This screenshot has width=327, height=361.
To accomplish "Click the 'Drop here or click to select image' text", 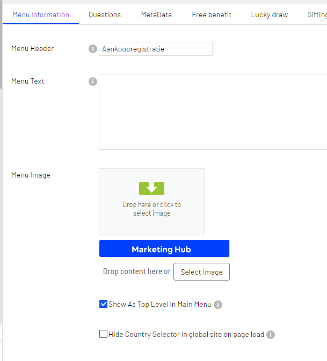I will pyautogui.click(x=152, y=209).
